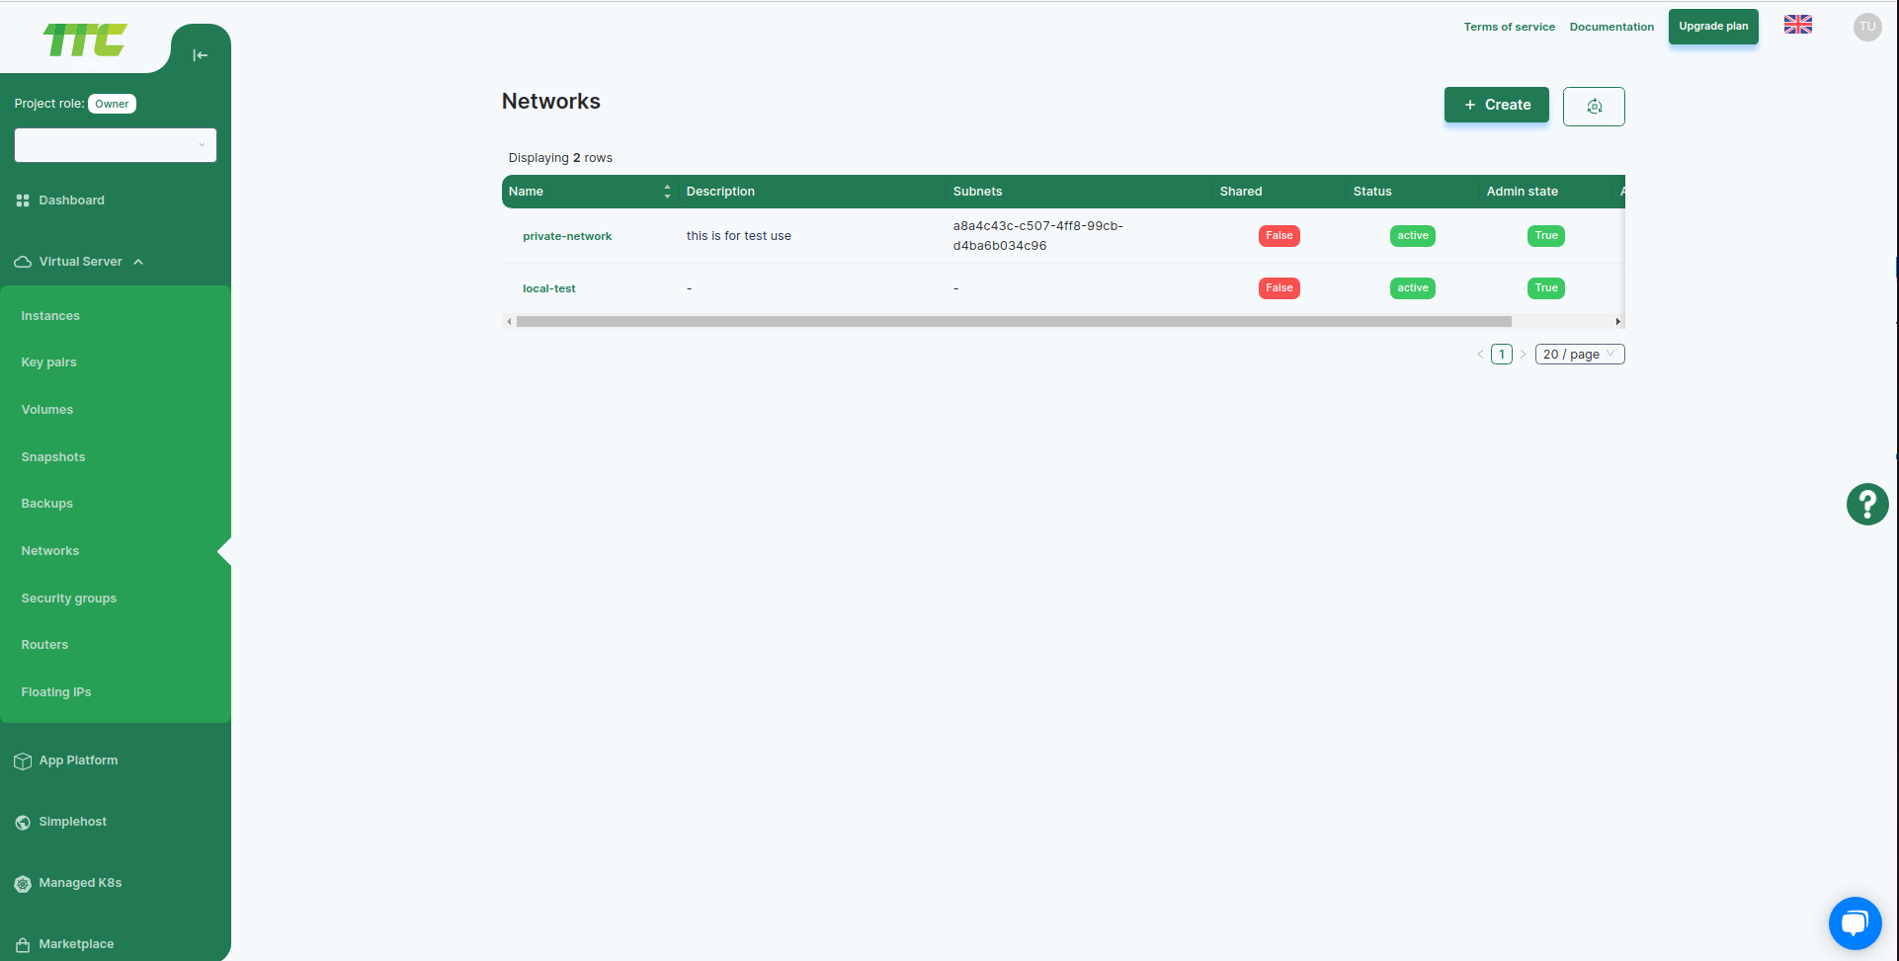Open Key pairs in the sidebar
Screen dimensions: 1899x961
tap(48, 362)
